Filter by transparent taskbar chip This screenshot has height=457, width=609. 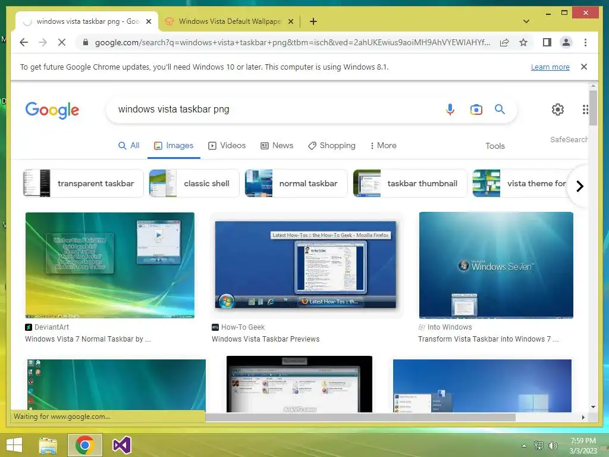83,183
